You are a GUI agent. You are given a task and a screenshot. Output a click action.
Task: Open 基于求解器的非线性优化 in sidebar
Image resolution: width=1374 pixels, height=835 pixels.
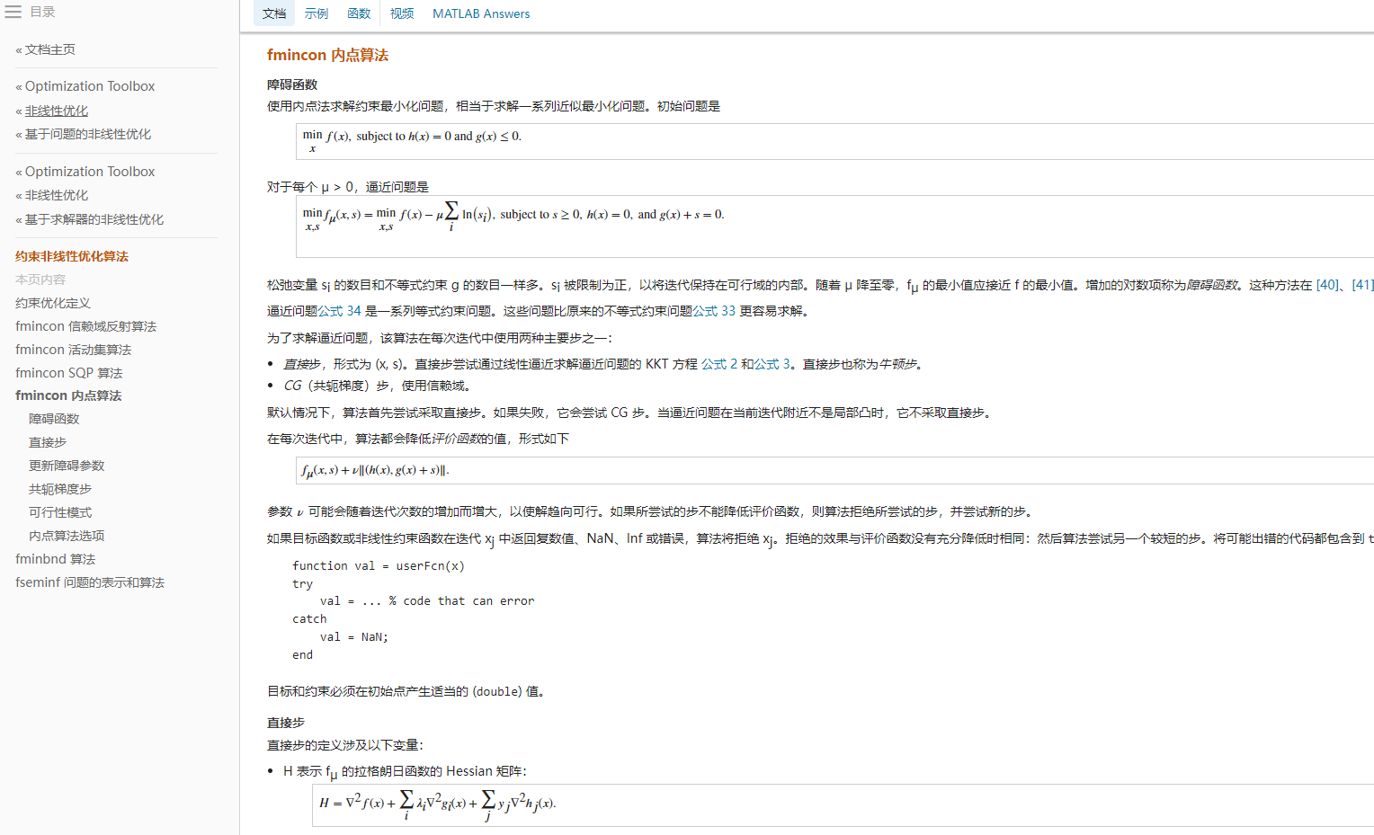pos(94,219)
